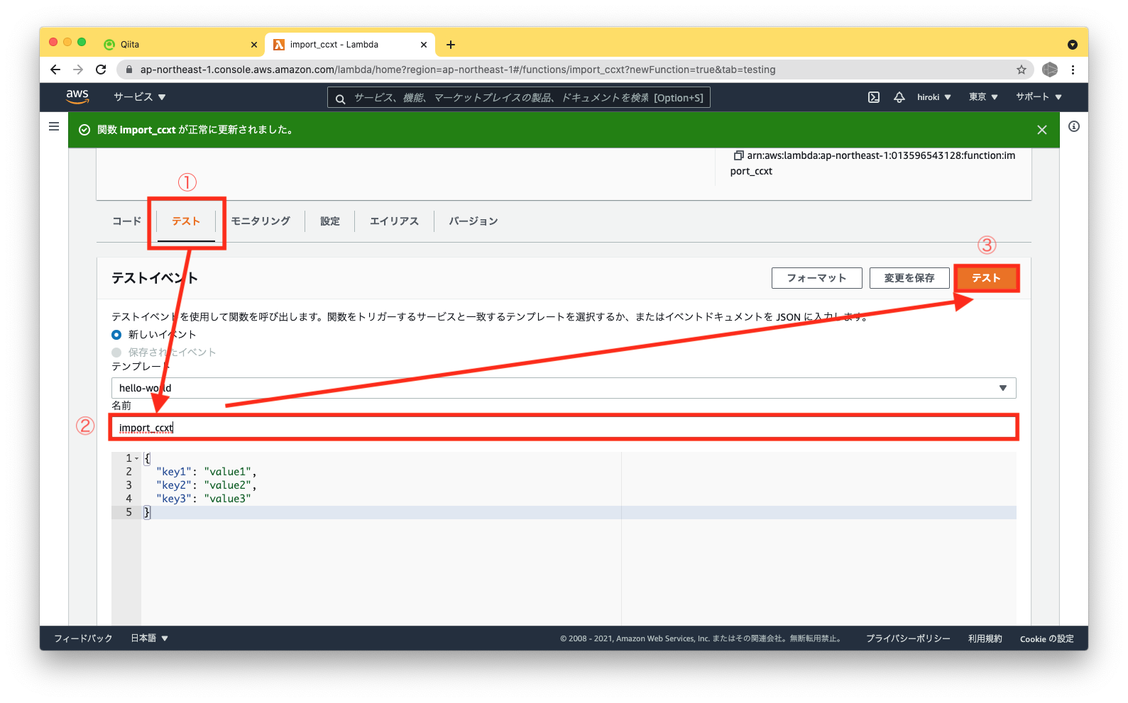Click line number 5 in editor gutter
The height and width of the screenshot is (703, 1128).
tap(128, 512)
